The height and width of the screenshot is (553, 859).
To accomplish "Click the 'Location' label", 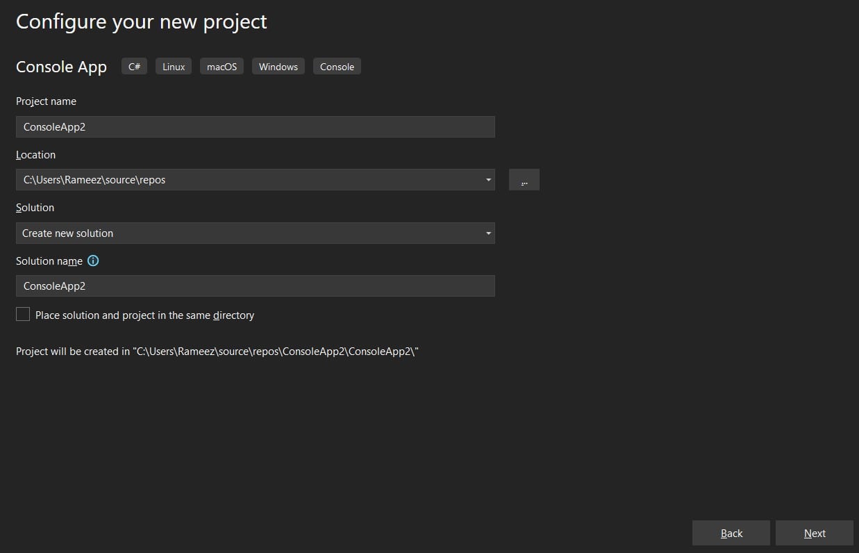I will tap(35, 155).
